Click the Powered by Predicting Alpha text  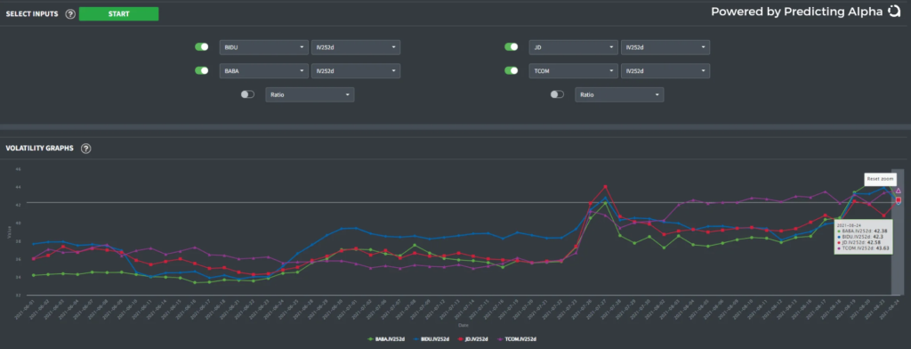[796, 12]
